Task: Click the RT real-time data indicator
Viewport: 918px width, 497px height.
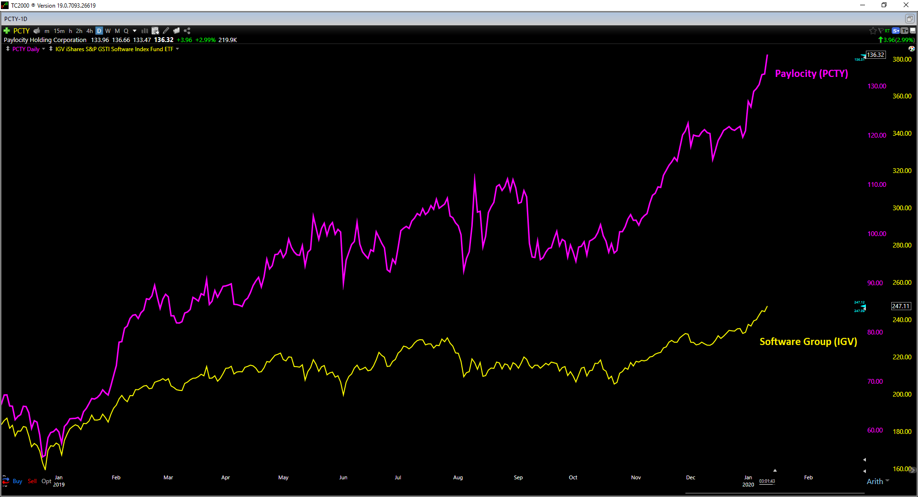Action: coord(887,31)
